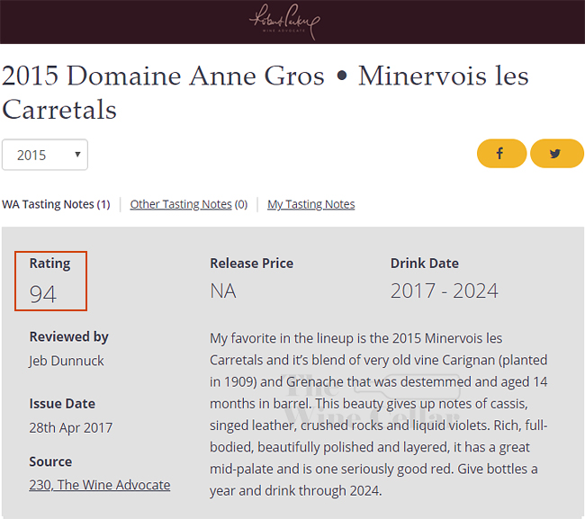Image resolution: width=585 pixels, height=519 pixels.
Task: Expand vintage selector using its arrow
Action: [x=77, y=155]
